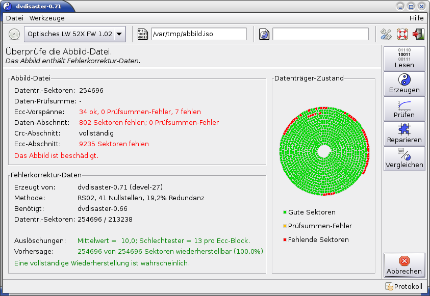
Task: Click the 'Überprüfe die Abbild-Datei.' heading
Action: click(59, 51)
